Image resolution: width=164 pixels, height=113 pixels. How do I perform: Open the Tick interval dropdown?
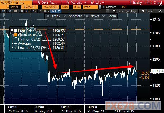[55, 11]
